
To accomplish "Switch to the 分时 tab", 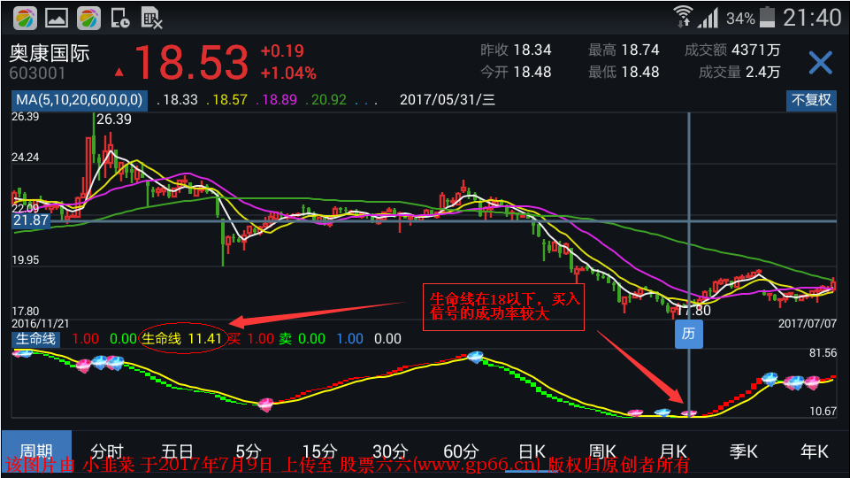I will click(x=108, y=451).
